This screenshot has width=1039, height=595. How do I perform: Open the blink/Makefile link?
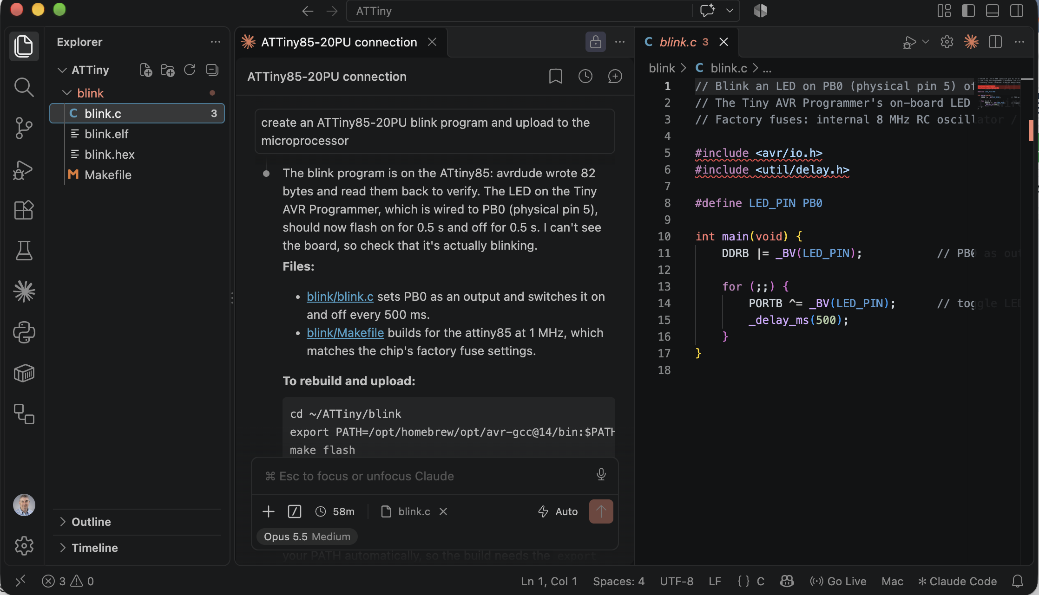tap(345, 333)
